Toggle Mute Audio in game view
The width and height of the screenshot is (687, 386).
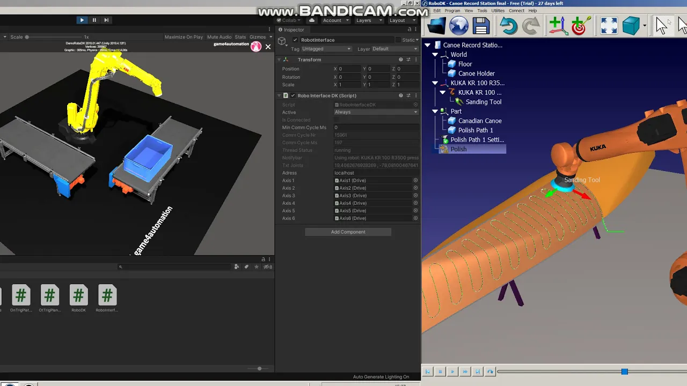click(x=219, y=37)
